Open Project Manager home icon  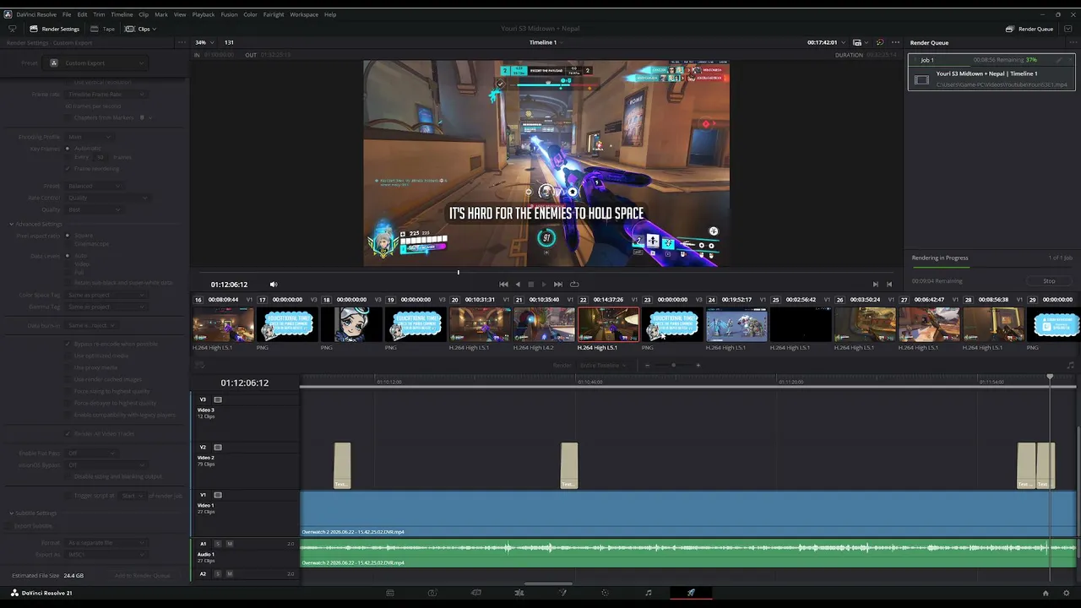1046,593
